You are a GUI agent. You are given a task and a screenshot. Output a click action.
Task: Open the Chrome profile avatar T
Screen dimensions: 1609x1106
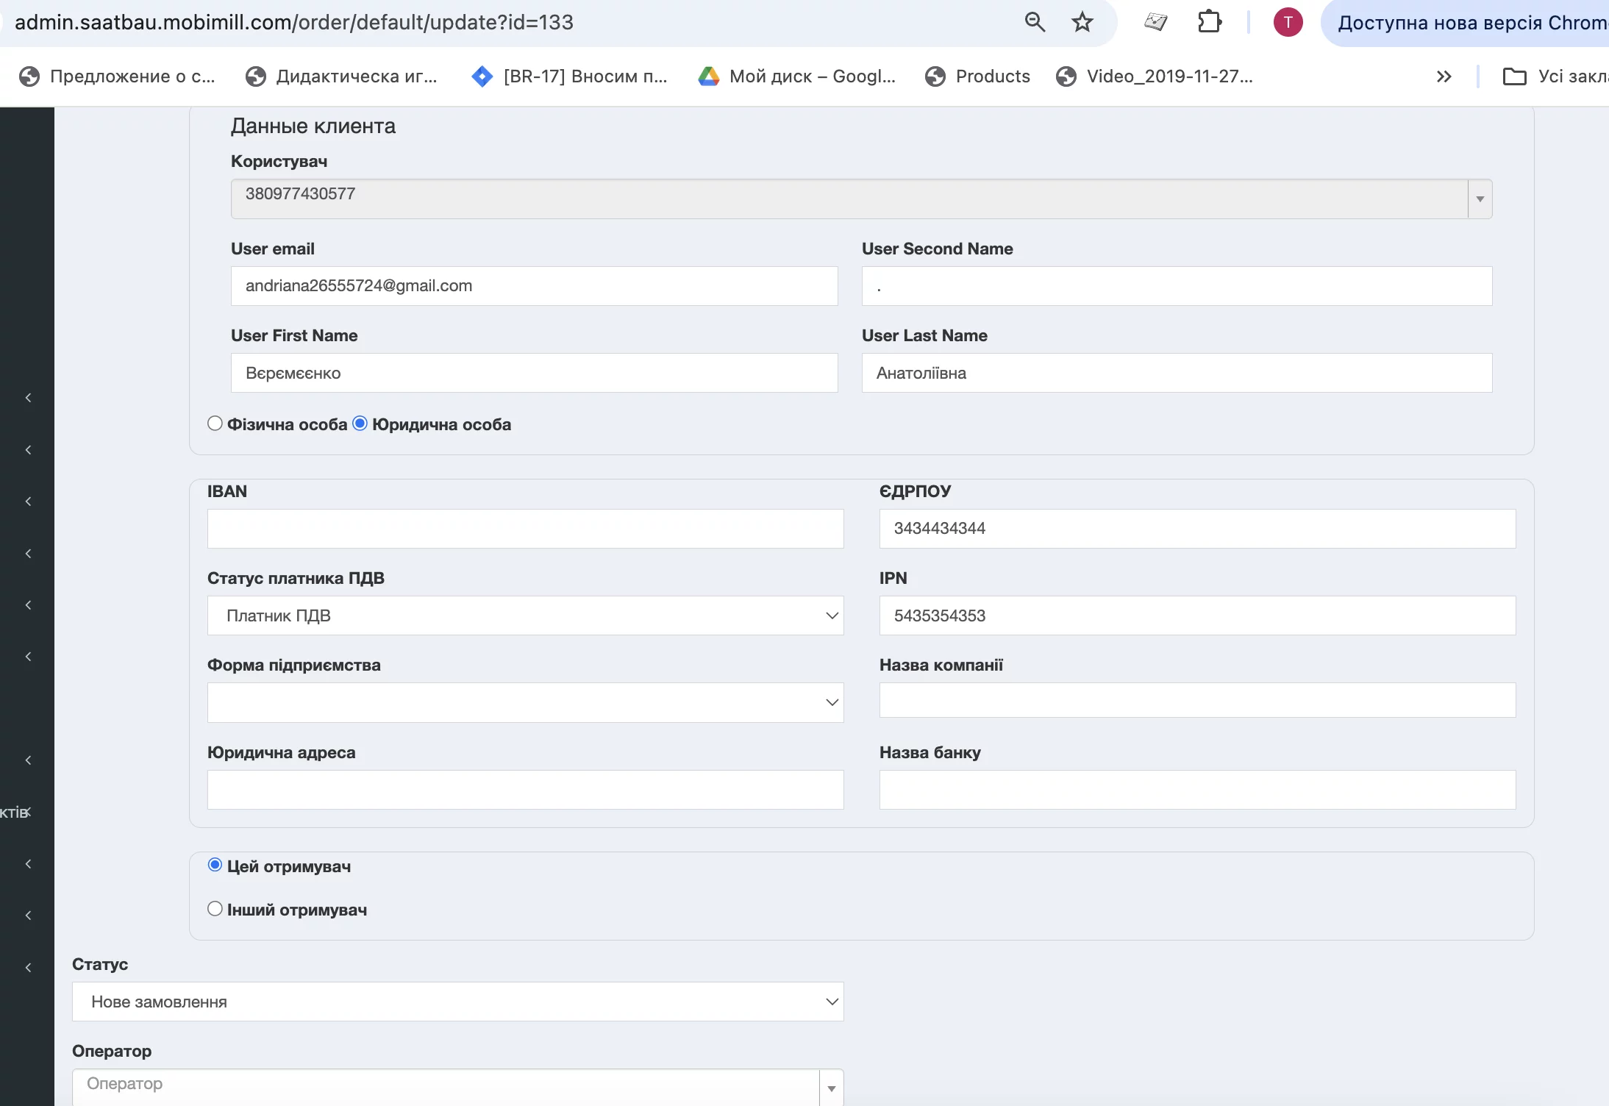coord(1288,22)
